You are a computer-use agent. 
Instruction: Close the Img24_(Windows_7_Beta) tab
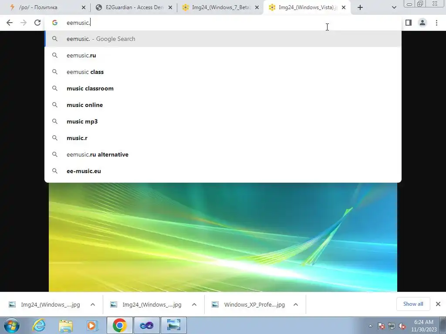point(257,8)
